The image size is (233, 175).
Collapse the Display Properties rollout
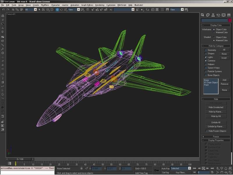coord(216,140)
